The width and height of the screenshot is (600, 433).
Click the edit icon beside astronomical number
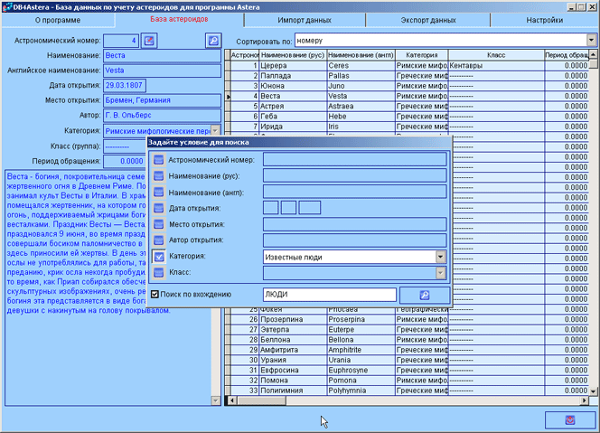[x=149, y=41]
